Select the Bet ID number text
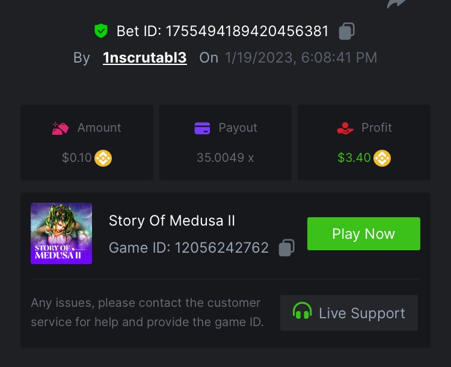This screenshot has height=367, width=451. (247, 31)
